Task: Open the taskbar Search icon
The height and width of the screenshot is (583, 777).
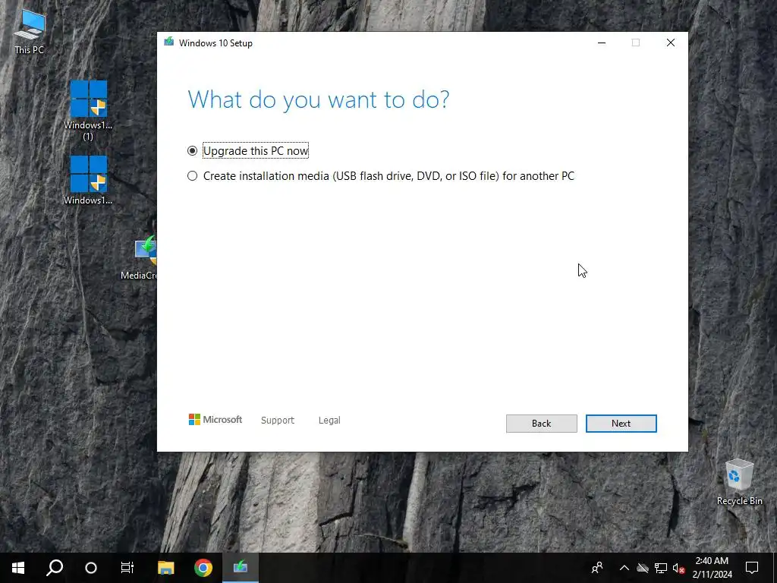Action: pos(55,568)
